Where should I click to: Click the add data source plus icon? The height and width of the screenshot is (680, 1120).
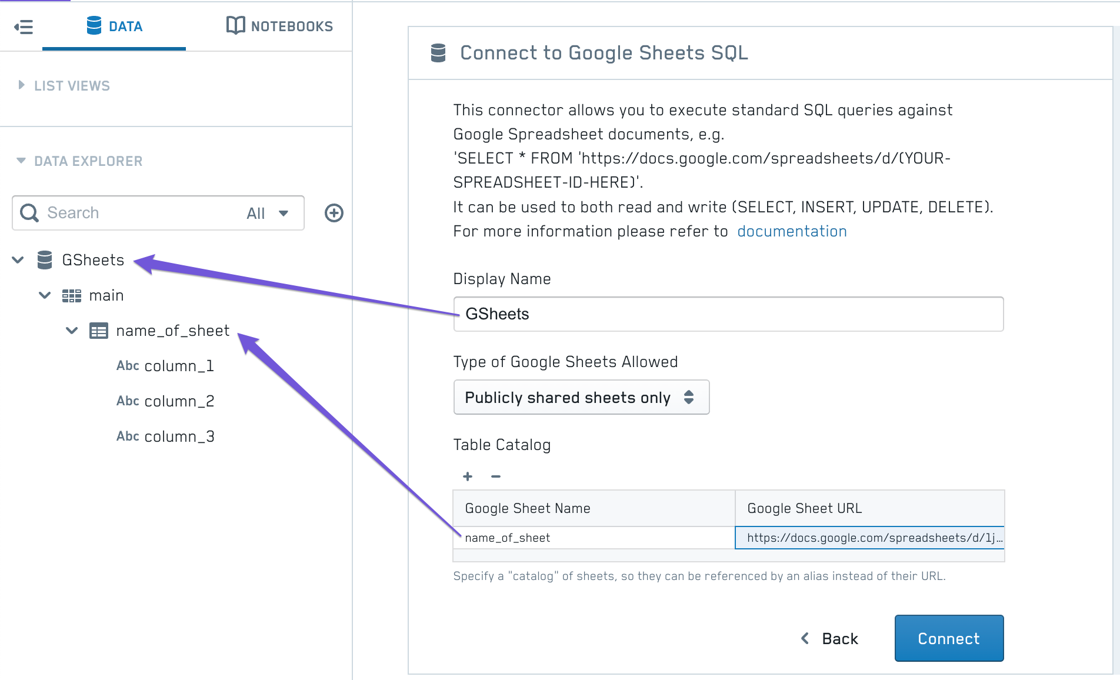334,213
